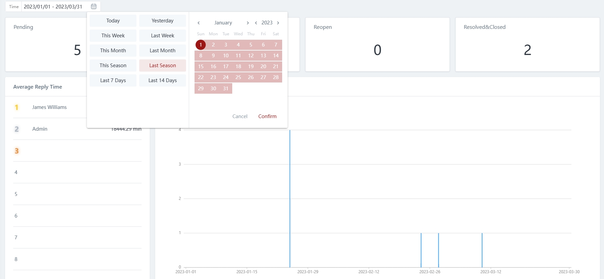Choose the Yesterday preset
604x279 pixels.
162,21
